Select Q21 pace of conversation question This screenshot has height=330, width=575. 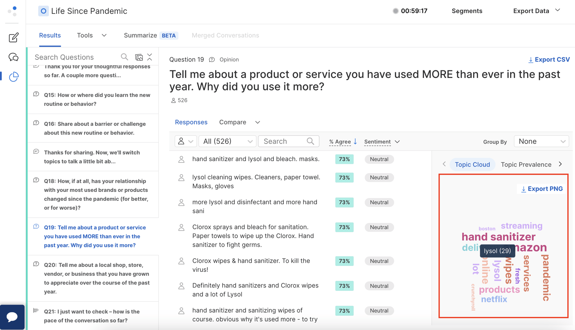pyautogui.click(x=93, y=316)
